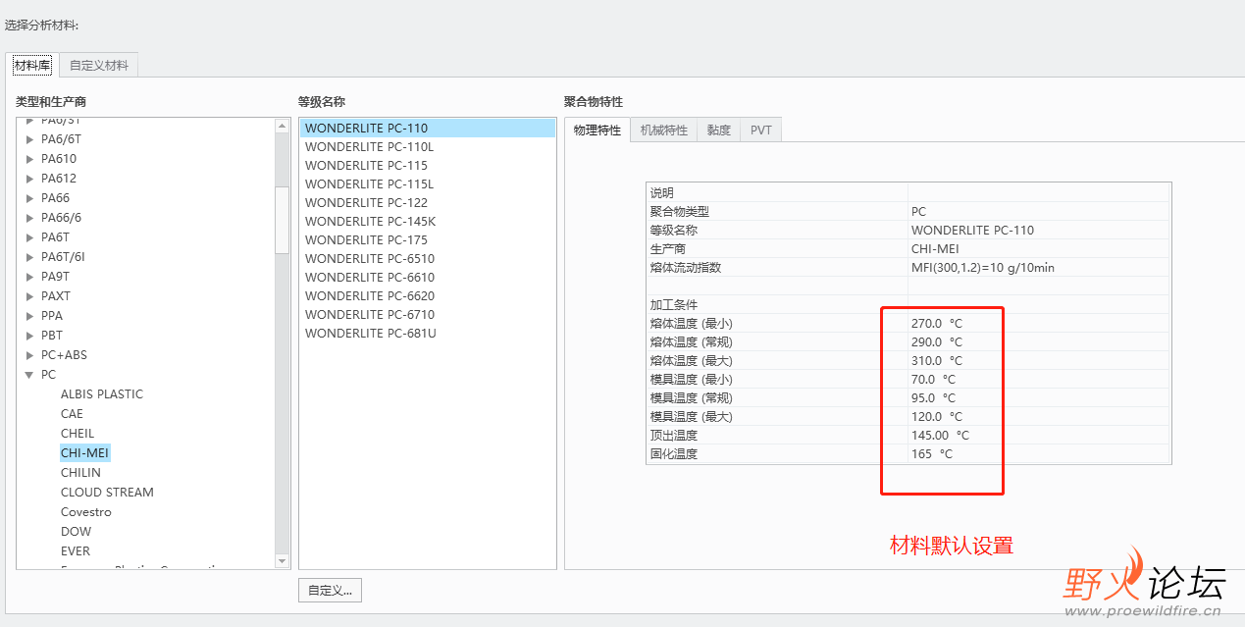1245x627 pixels.
Task: Select grade WONDERLITE PC-110
Action: click(x=427, y=129)
